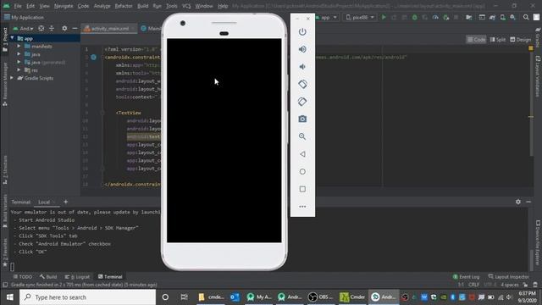
Task: Lower emulator volume with the volume down icon
Action: (302, 67)
